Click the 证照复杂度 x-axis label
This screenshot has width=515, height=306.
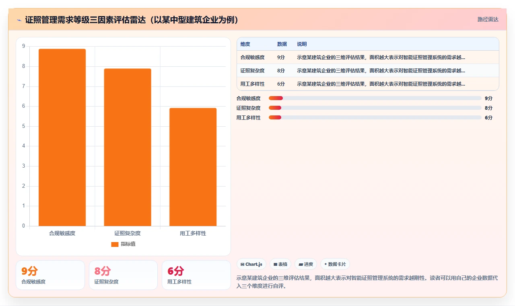(128, 233)
